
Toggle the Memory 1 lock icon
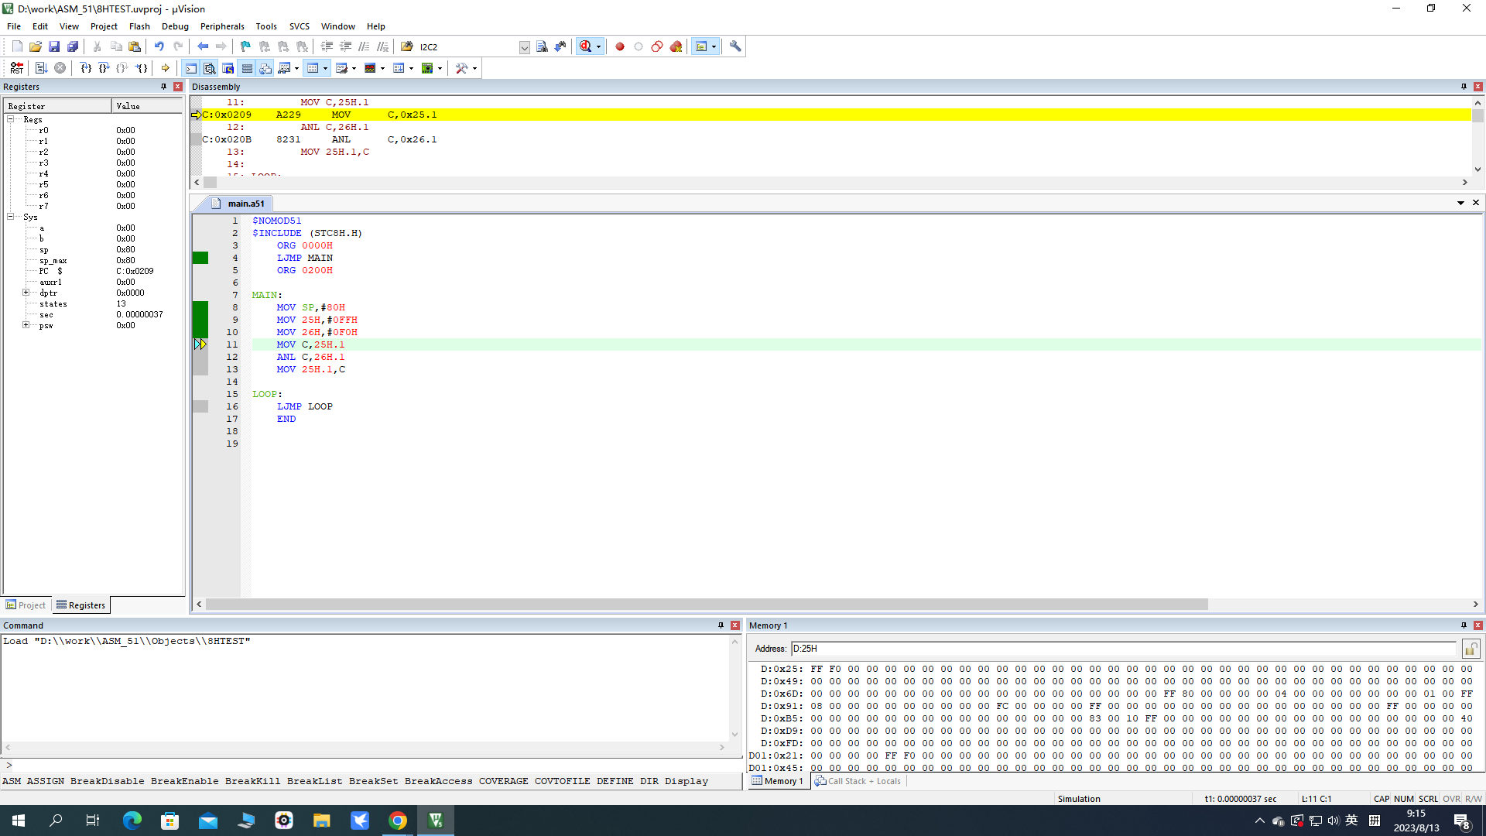click(x=1471, y=649)
